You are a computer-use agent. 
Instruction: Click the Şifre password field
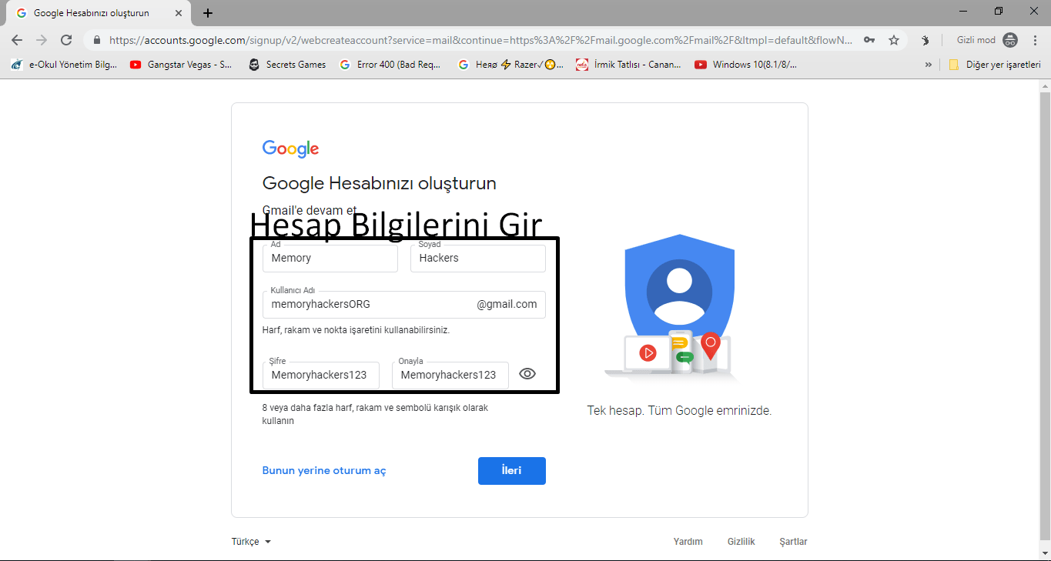(321, 376)
